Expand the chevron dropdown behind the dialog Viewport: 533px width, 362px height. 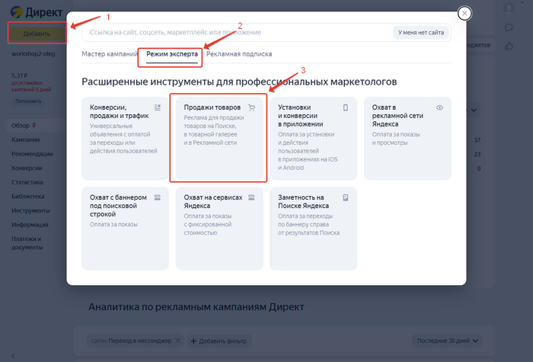[x=474, y=111]
